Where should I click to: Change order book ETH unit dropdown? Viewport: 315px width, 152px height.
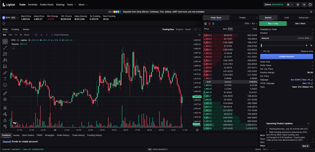pos(248,24)
